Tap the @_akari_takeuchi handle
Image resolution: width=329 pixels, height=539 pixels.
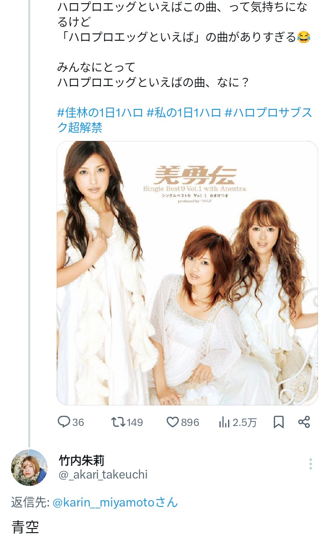click(x=103, y=475)
